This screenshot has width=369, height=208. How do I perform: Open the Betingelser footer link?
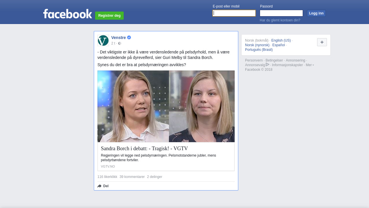coord(274,60)
